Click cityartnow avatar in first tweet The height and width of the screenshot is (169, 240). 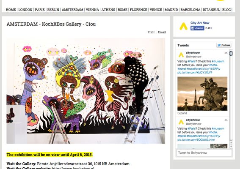181,55
